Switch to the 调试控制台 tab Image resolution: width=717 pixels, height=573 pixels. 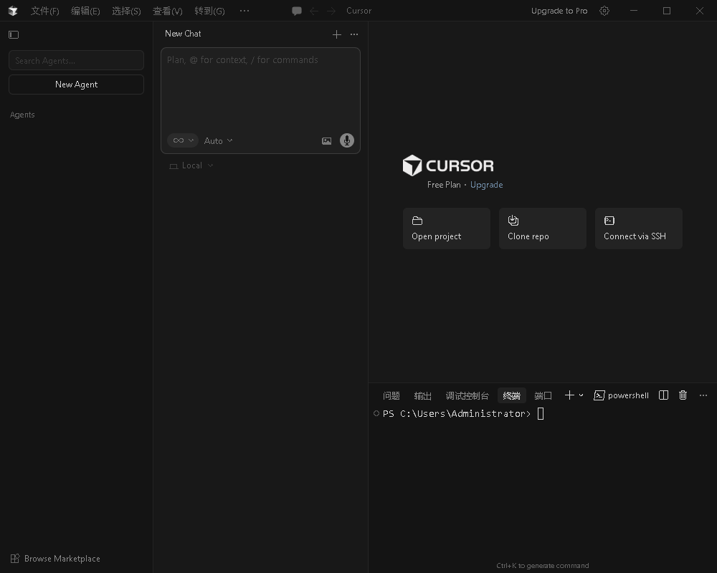pos(467,396)
